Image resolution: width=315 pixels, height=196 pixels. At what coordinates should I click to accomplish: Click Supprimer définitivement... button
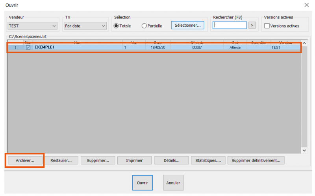(x=256, y=160)
